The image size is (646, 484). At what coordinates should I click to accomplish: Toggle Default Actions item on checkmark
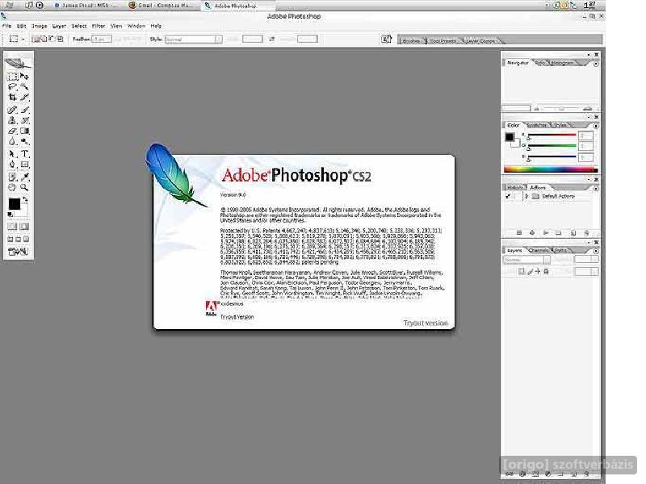(508, 196)
